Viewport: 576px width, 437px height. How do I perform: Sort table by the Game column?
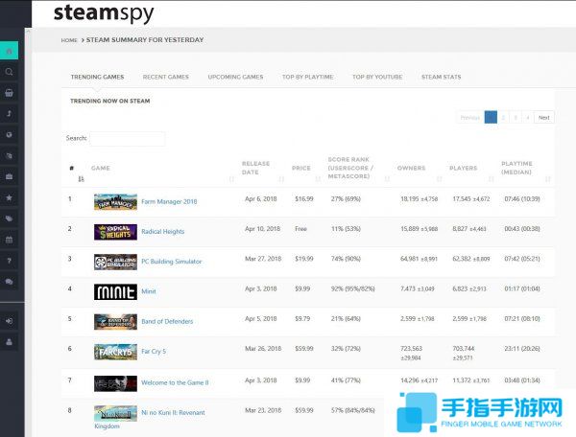click(x=161, y=169)
